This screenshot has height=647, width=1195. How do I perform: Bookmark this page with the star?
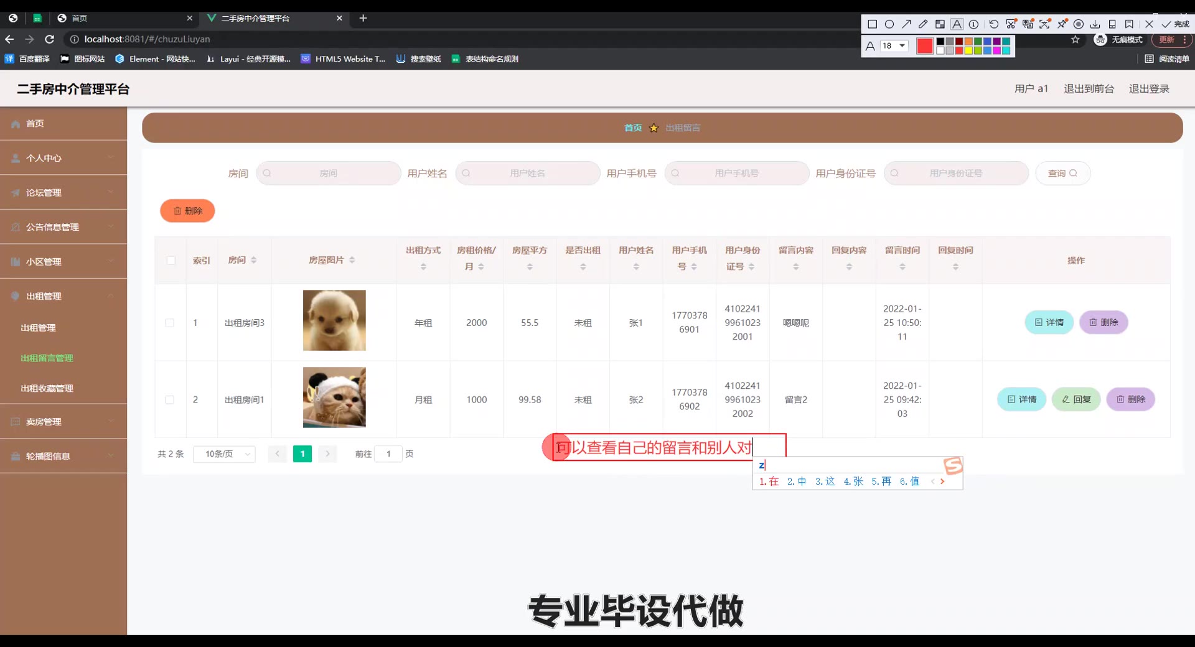1075,40
